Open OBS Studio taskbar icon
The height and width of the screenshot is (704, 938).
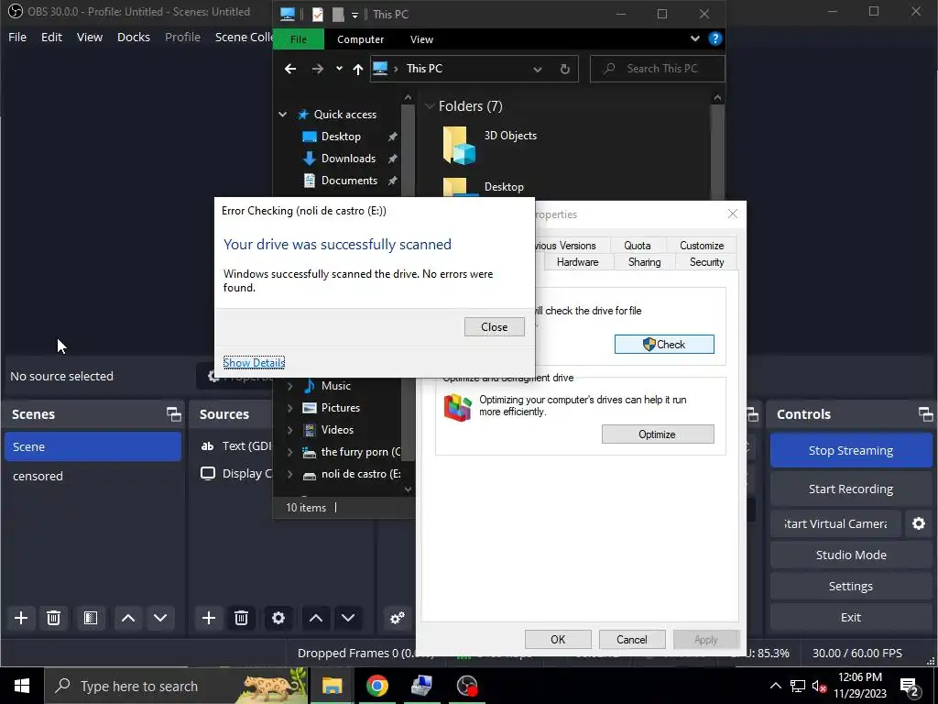[466, 686]
